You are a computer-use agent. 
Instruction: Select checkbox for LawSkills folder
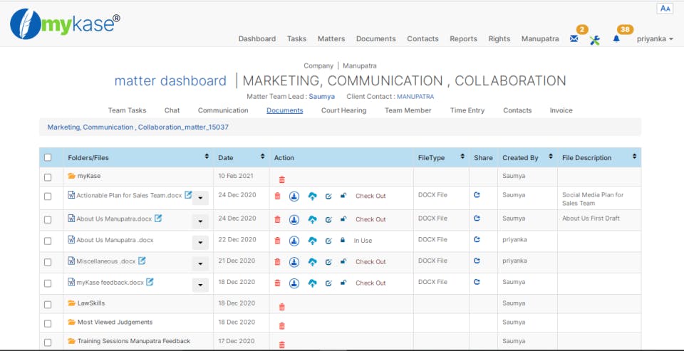click(x=48, y=303)
